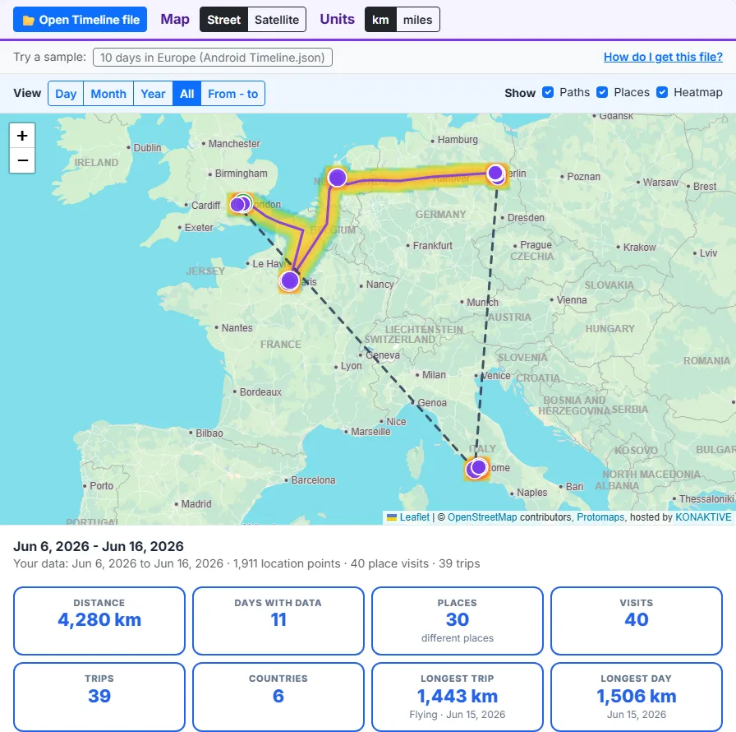Set units to miles
This screenshot has width=736, height=732.
click(x=417, y=20)
